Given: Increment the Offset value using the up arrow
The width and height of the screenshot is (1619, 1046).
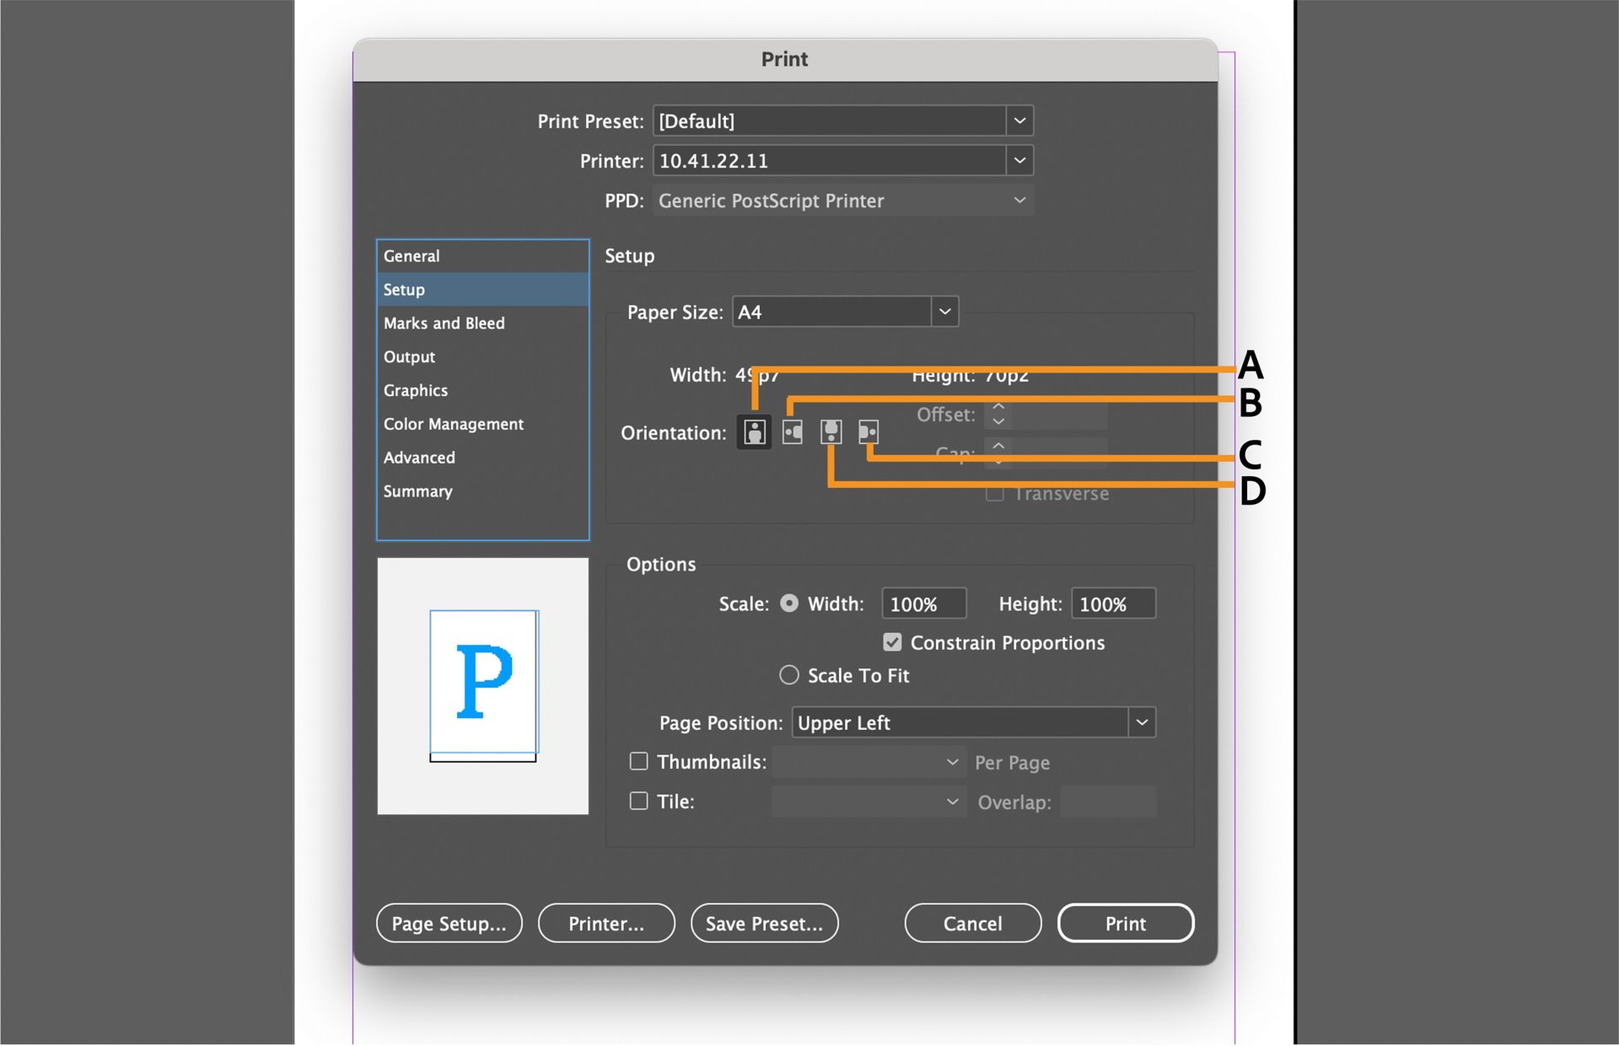Looking at the screenshot, I should [x=998, y=408].
